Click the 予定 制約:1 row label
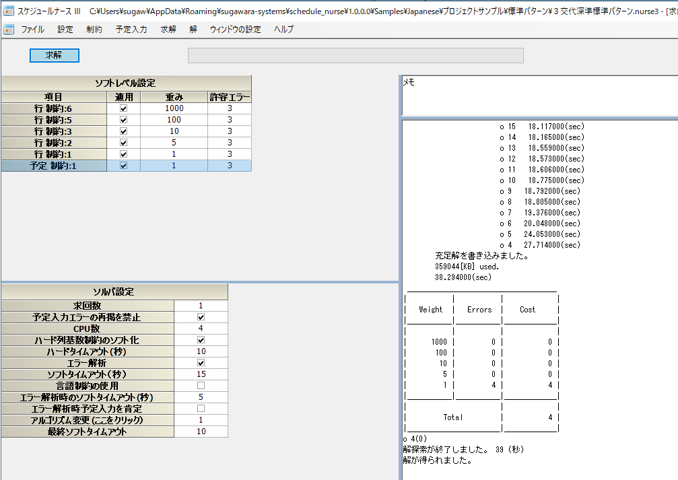This screenshot has height=480, width=678. tap(54, 166)
